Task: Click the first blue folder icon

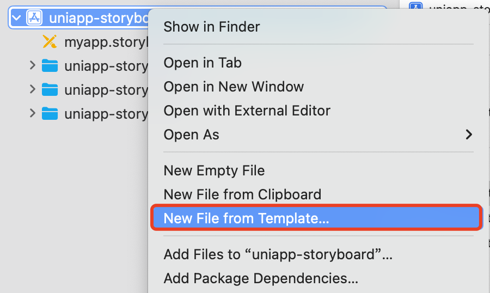Action: pos(50,66)
